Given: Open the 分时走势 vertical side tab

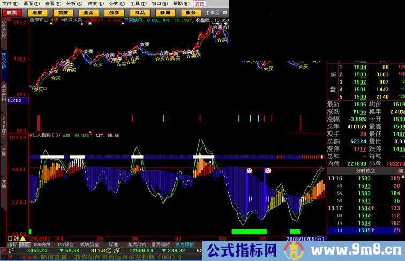Looking at the screenshot, I should (4, 31).
